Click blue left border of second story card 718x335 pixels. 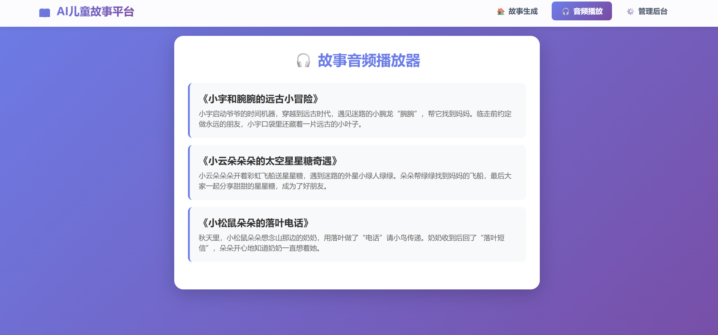[189, 172]
